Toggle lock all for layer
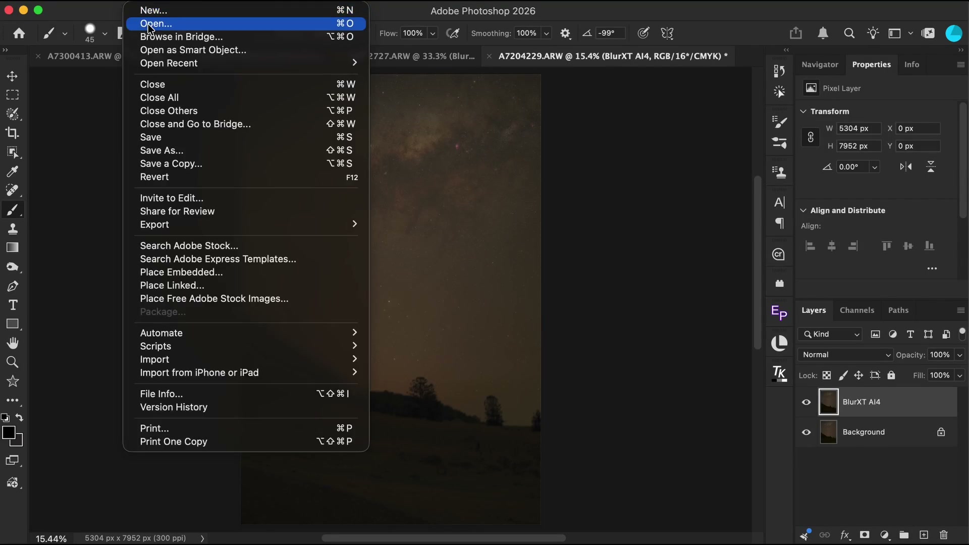The image size is (969, 545). pos(891,375)
